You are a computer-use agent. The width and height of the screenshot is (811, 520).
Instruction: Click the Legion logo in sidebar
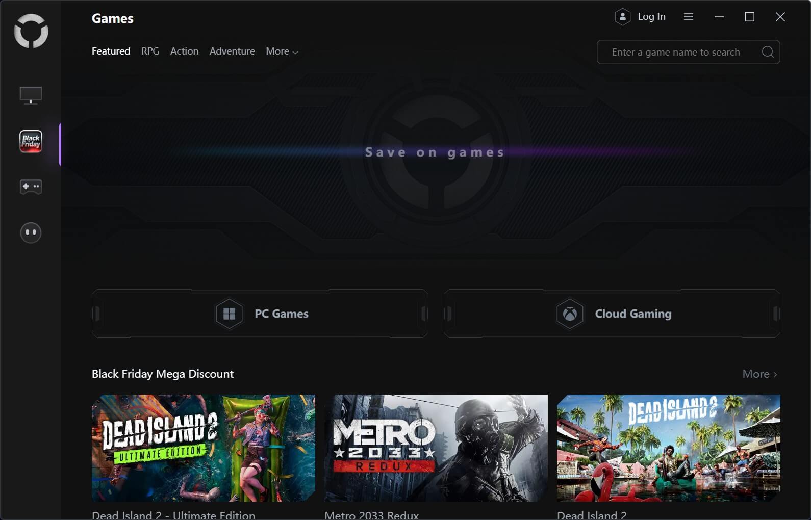[31, 32]
